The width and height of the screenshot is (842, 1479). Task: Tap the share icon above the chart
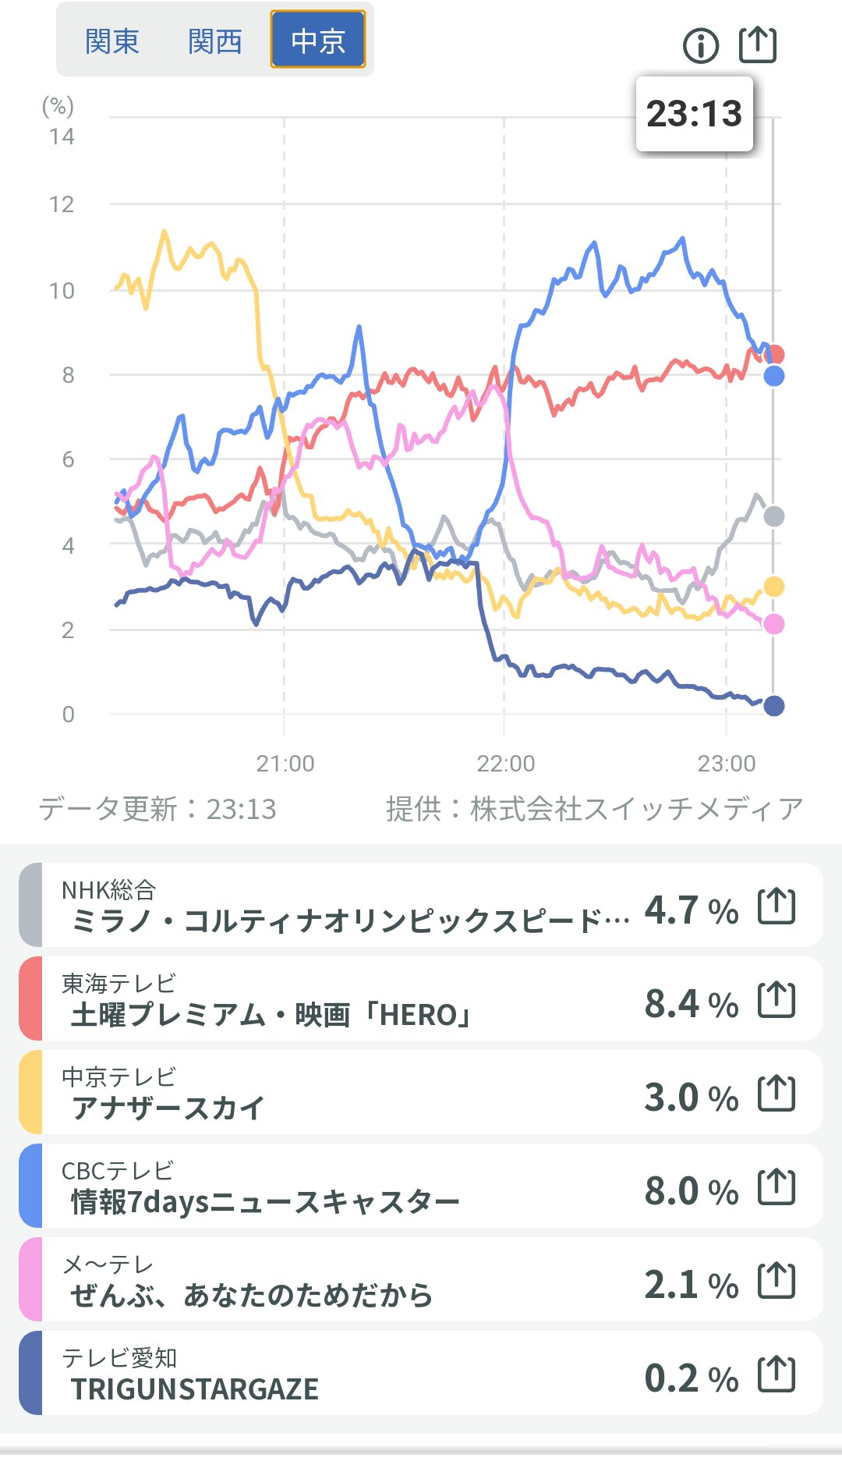tap(758, 44)
